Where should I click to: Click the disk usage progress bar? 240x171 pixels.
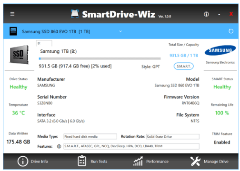[x=100, y=58]
